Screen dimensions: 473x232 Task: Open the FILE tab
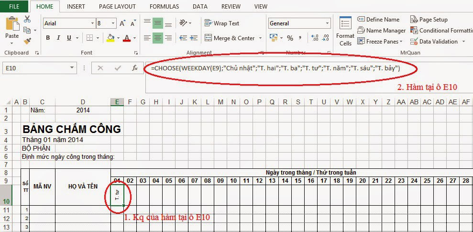pos(14,6)
